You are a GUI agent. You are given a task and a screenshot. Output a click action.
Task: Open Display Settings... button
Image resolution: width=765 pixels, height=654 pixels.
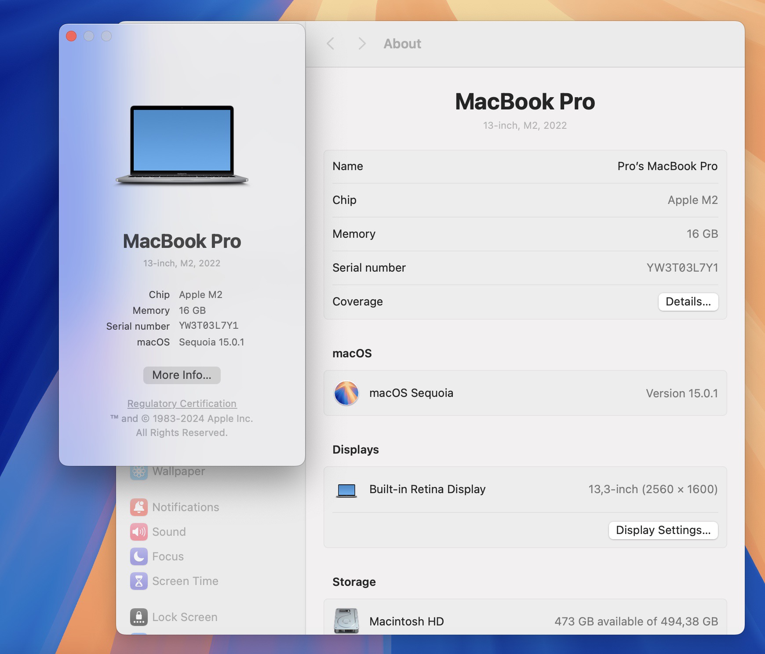663,530
